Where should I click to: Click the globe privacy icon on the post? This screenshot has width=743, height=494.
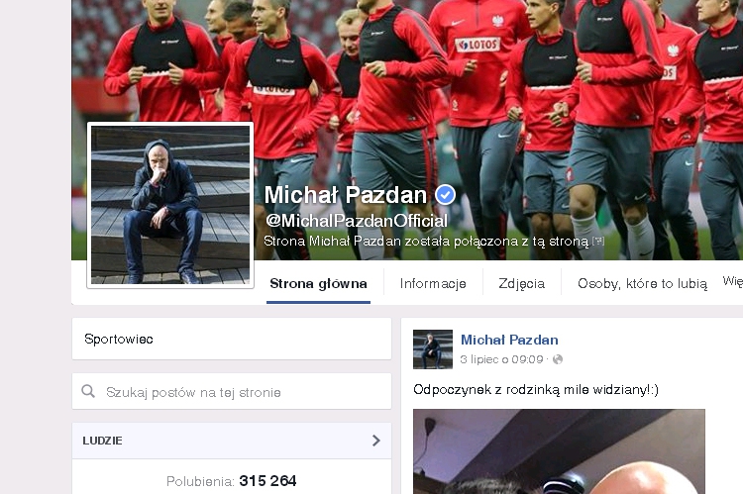point(558,359)
